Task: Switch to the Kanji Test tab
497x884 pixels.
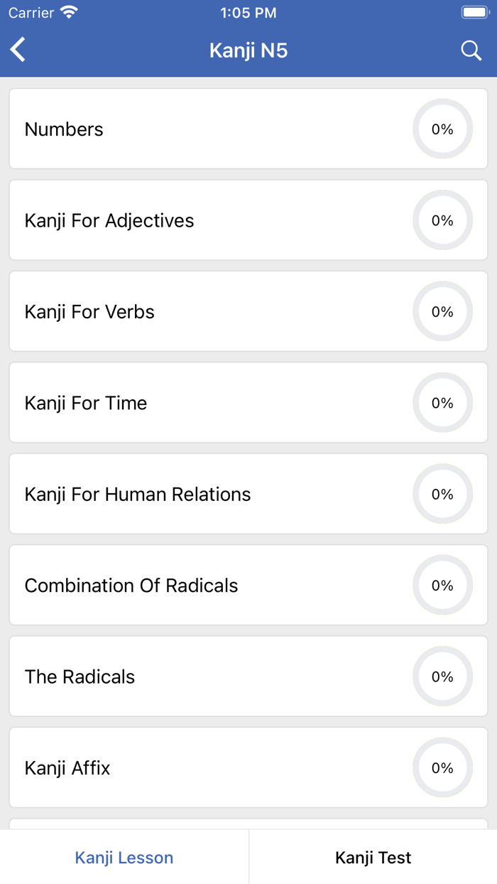Action: point(373,858)
